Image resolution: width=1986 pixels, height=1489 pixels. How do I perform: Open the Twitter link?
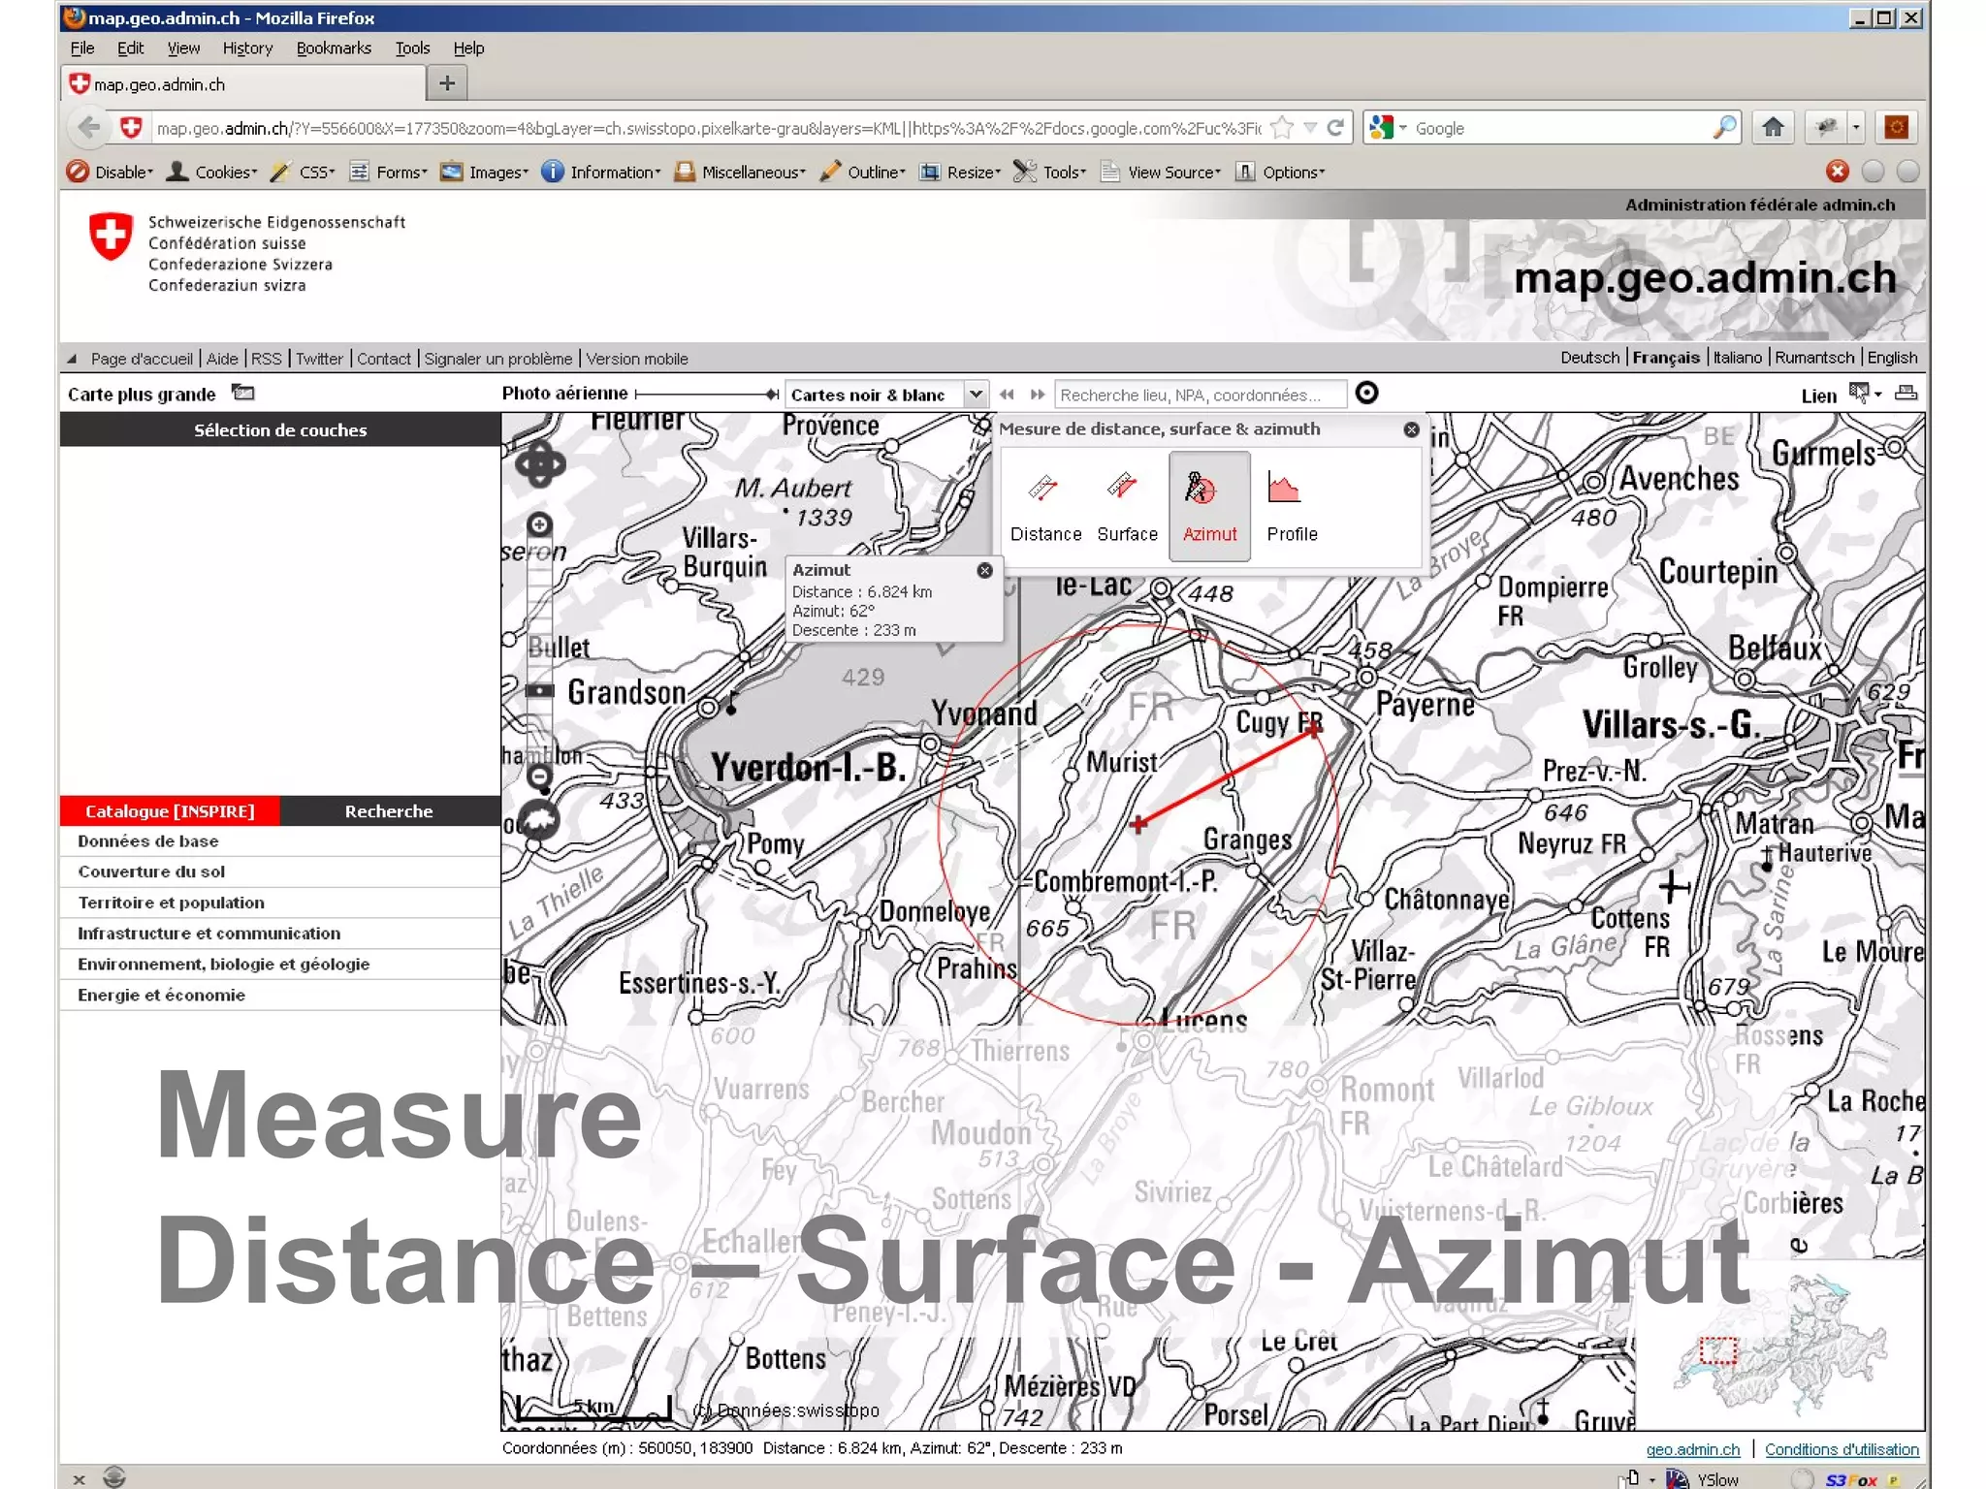point(319,359)
